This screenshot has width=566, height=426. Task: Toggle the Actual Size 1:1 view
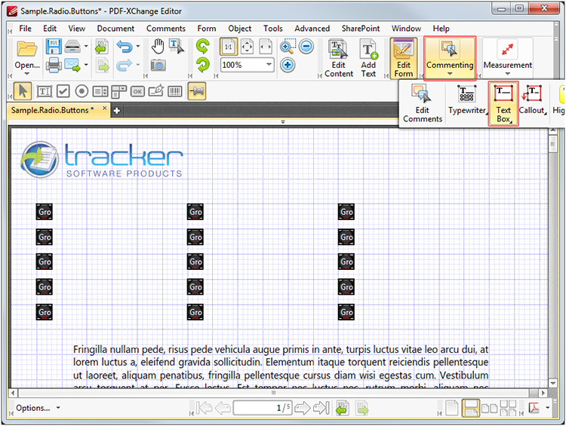coord(229,47)
